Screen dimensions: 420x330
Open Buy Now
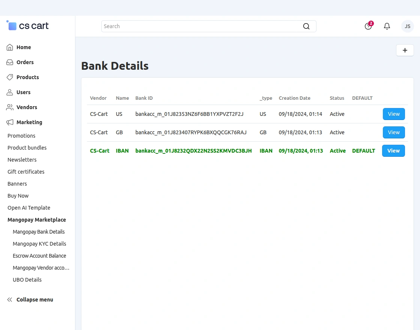click(x=18, y=196)
